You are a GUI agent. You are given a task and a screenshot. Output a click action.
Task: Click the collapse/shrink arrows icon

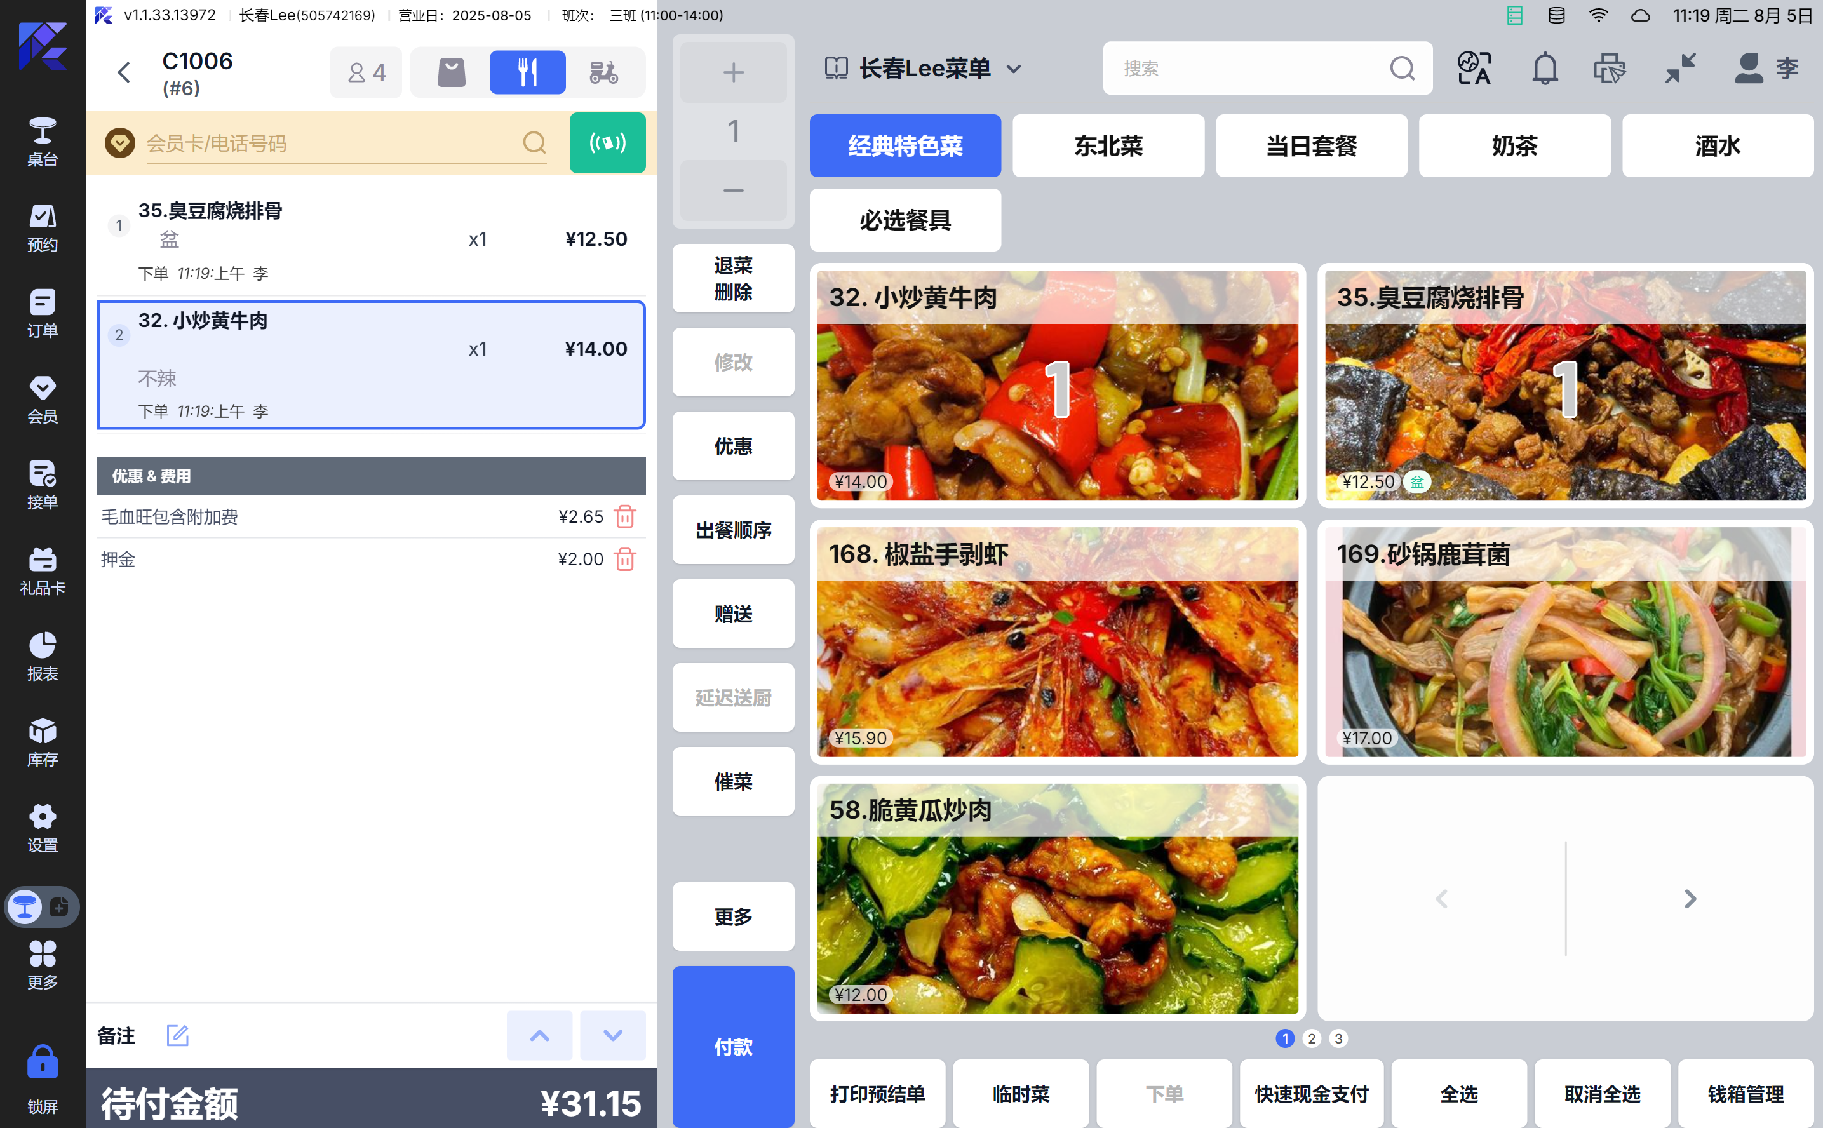click(x=1681, y=68)
